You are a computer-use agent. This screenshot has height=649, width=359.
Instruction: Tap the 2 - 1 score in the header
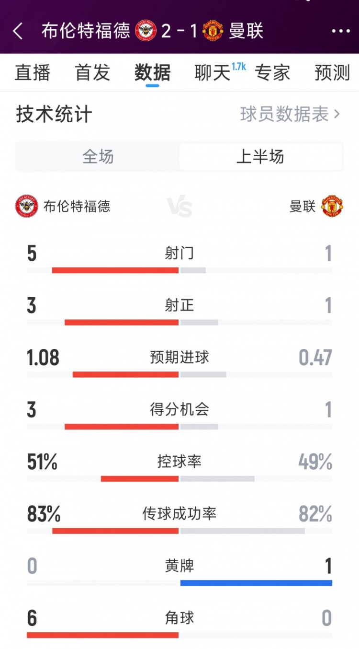click(x=179, y=31)
